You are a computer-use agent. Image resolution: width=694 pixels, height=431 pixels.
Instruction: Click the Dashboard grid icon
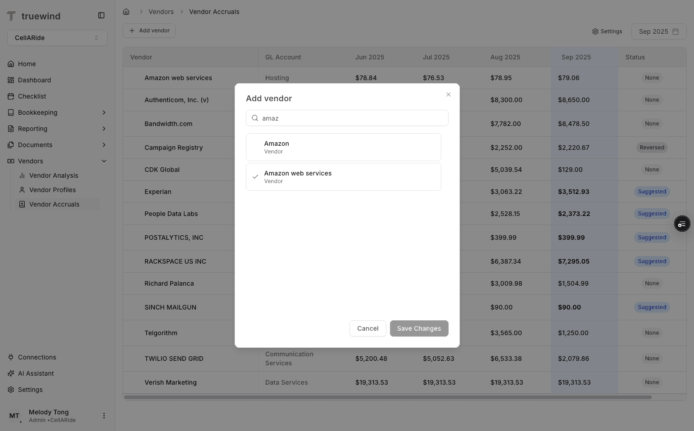11,80
